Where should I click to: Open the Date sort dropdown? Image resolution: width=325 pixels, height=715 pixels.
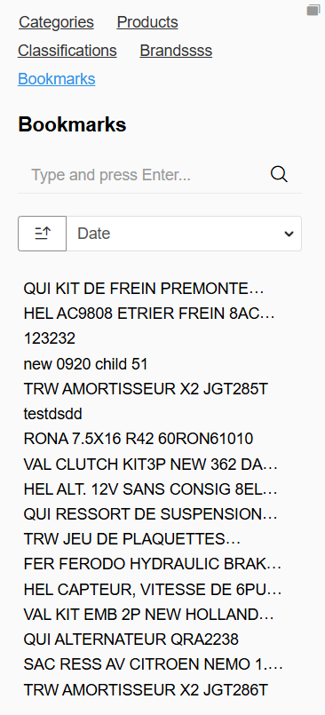click(x=184, y=234)
